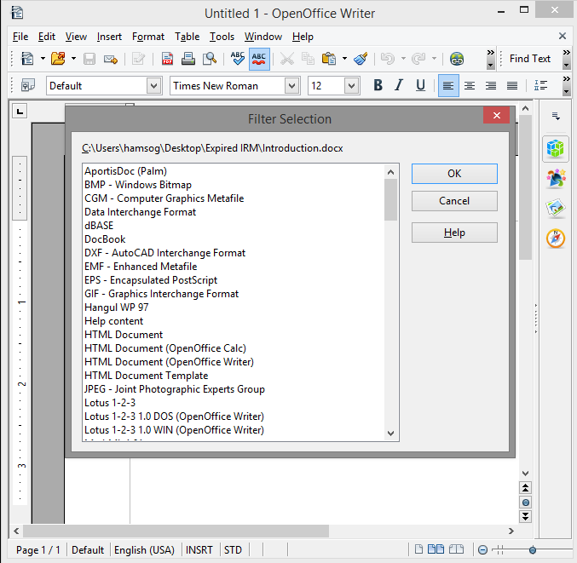Open the Font Size dropdown

[x=352, y=85]
